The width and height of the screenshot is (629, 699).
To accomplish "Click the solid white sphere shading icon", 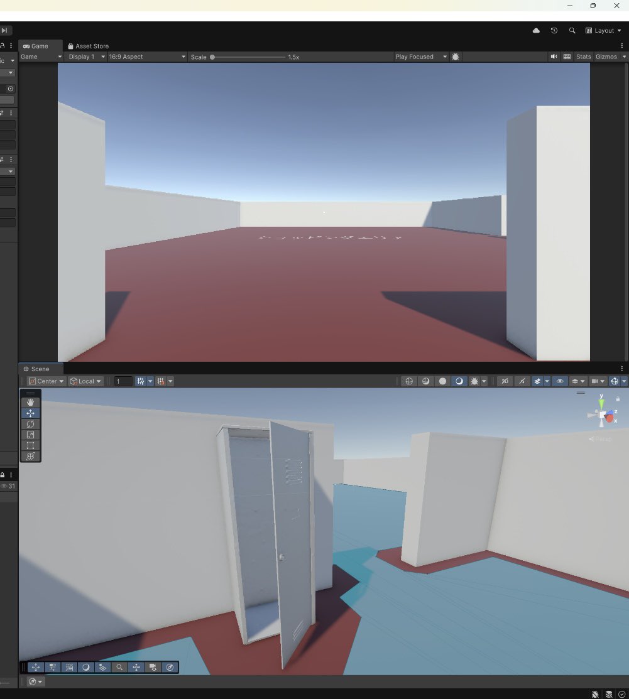I will click(x=442, y=381).
